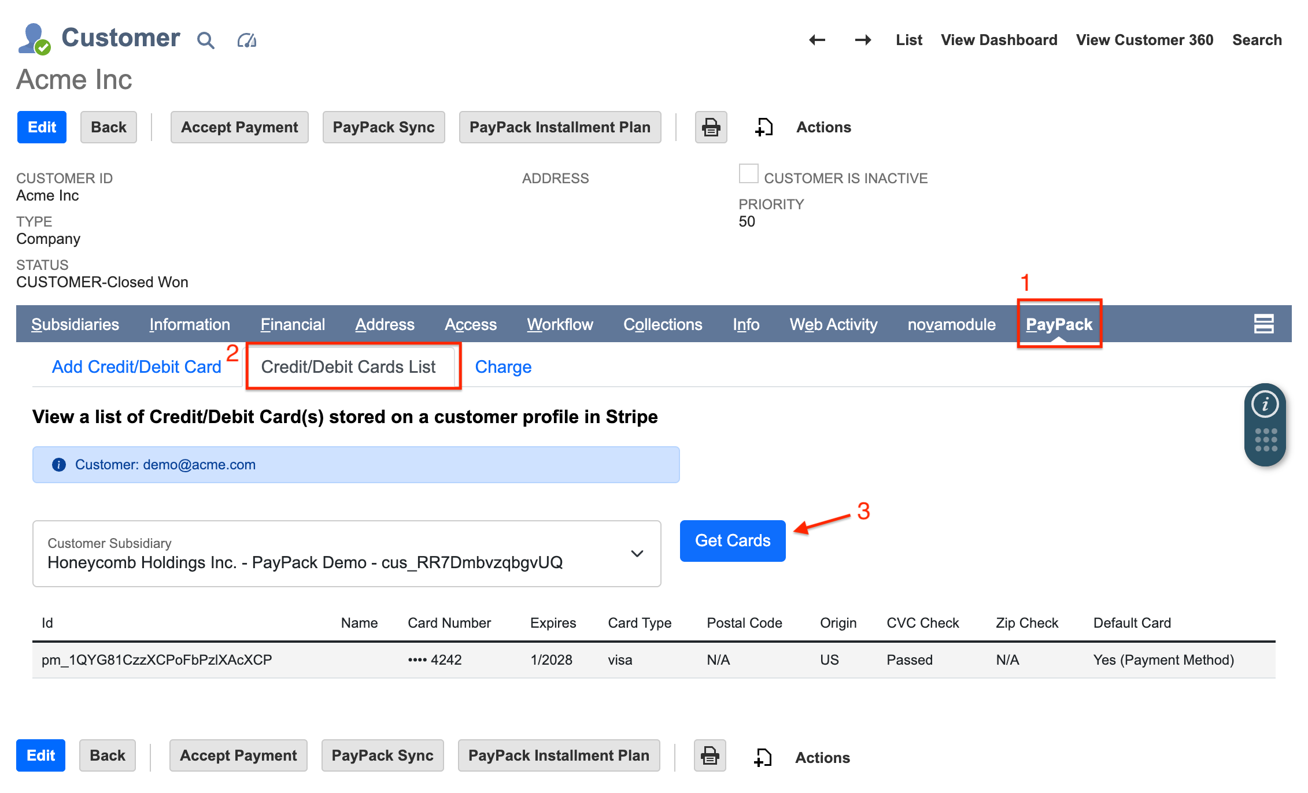
Task: Click the new document icon next to Actions
Action: 764,127
